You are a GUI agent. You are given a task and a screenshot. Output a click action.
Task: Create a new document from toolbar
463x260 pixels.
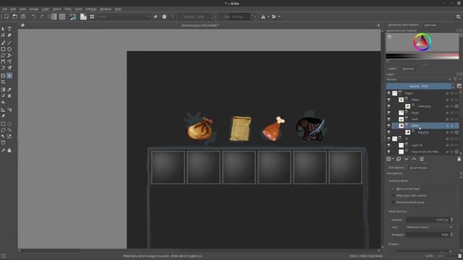point(7,17)
